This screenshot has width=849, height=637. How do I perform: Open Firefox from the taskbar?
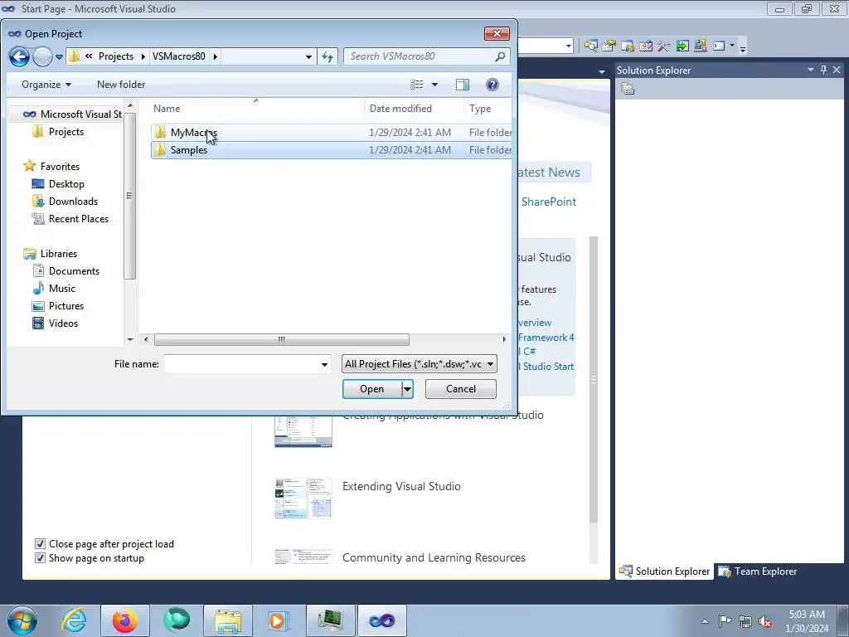click(x=125, y=620)
